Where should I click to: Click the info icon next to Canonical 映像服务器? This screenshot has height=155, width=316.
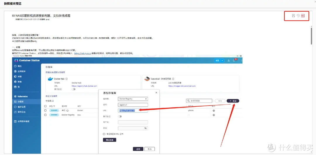[x=173, y=79]
